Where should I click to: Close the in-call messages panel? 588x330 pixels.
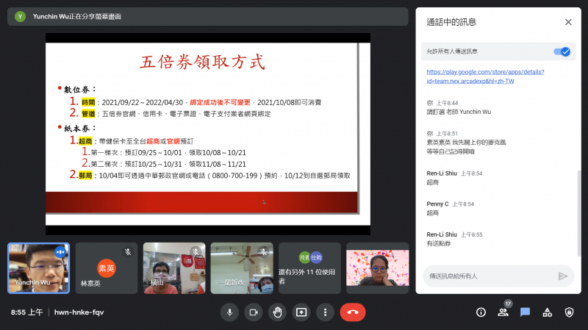tap(568, 22)
